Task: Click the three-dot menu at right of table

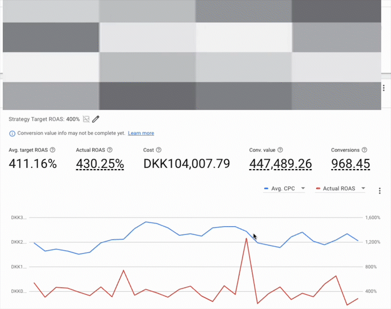Action: 384,88
